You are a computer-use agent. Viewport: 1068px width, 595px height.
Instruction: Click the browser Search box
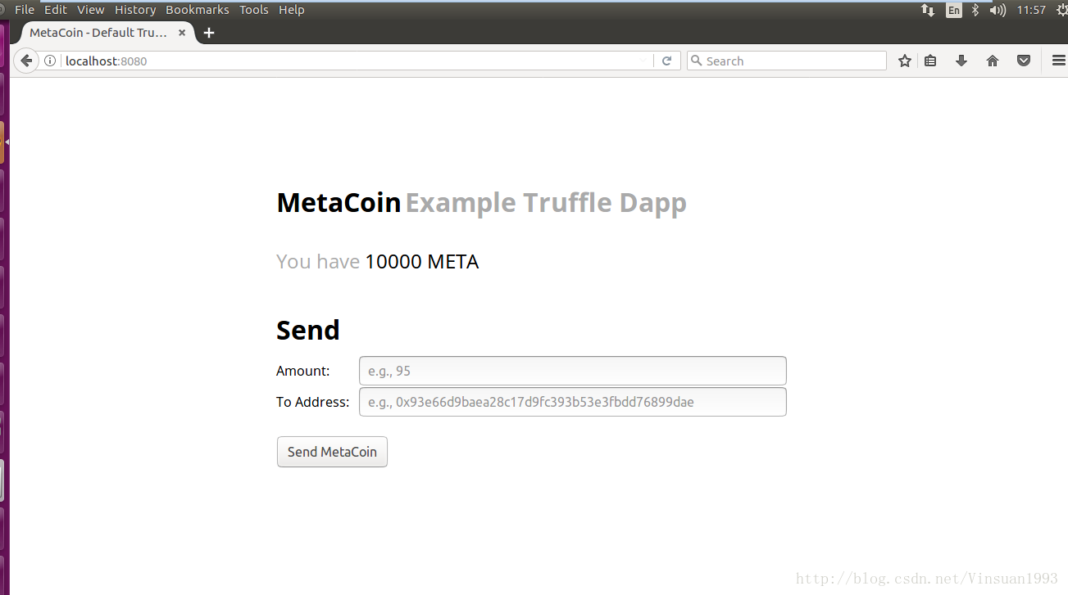(x=787, y=61)
